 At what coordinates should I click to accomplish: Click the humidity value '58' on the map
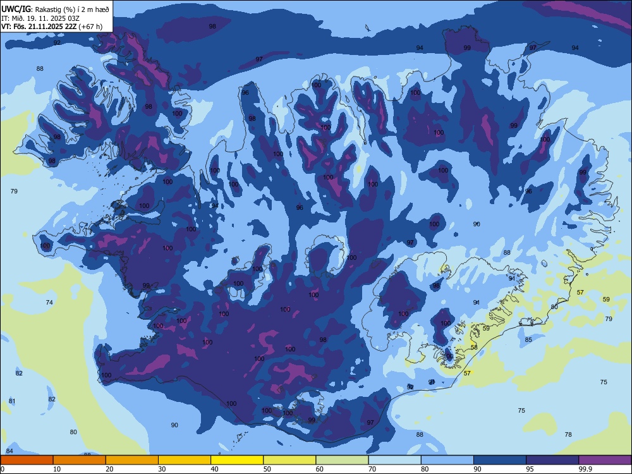pyautogui.click(x=474, y=347)
